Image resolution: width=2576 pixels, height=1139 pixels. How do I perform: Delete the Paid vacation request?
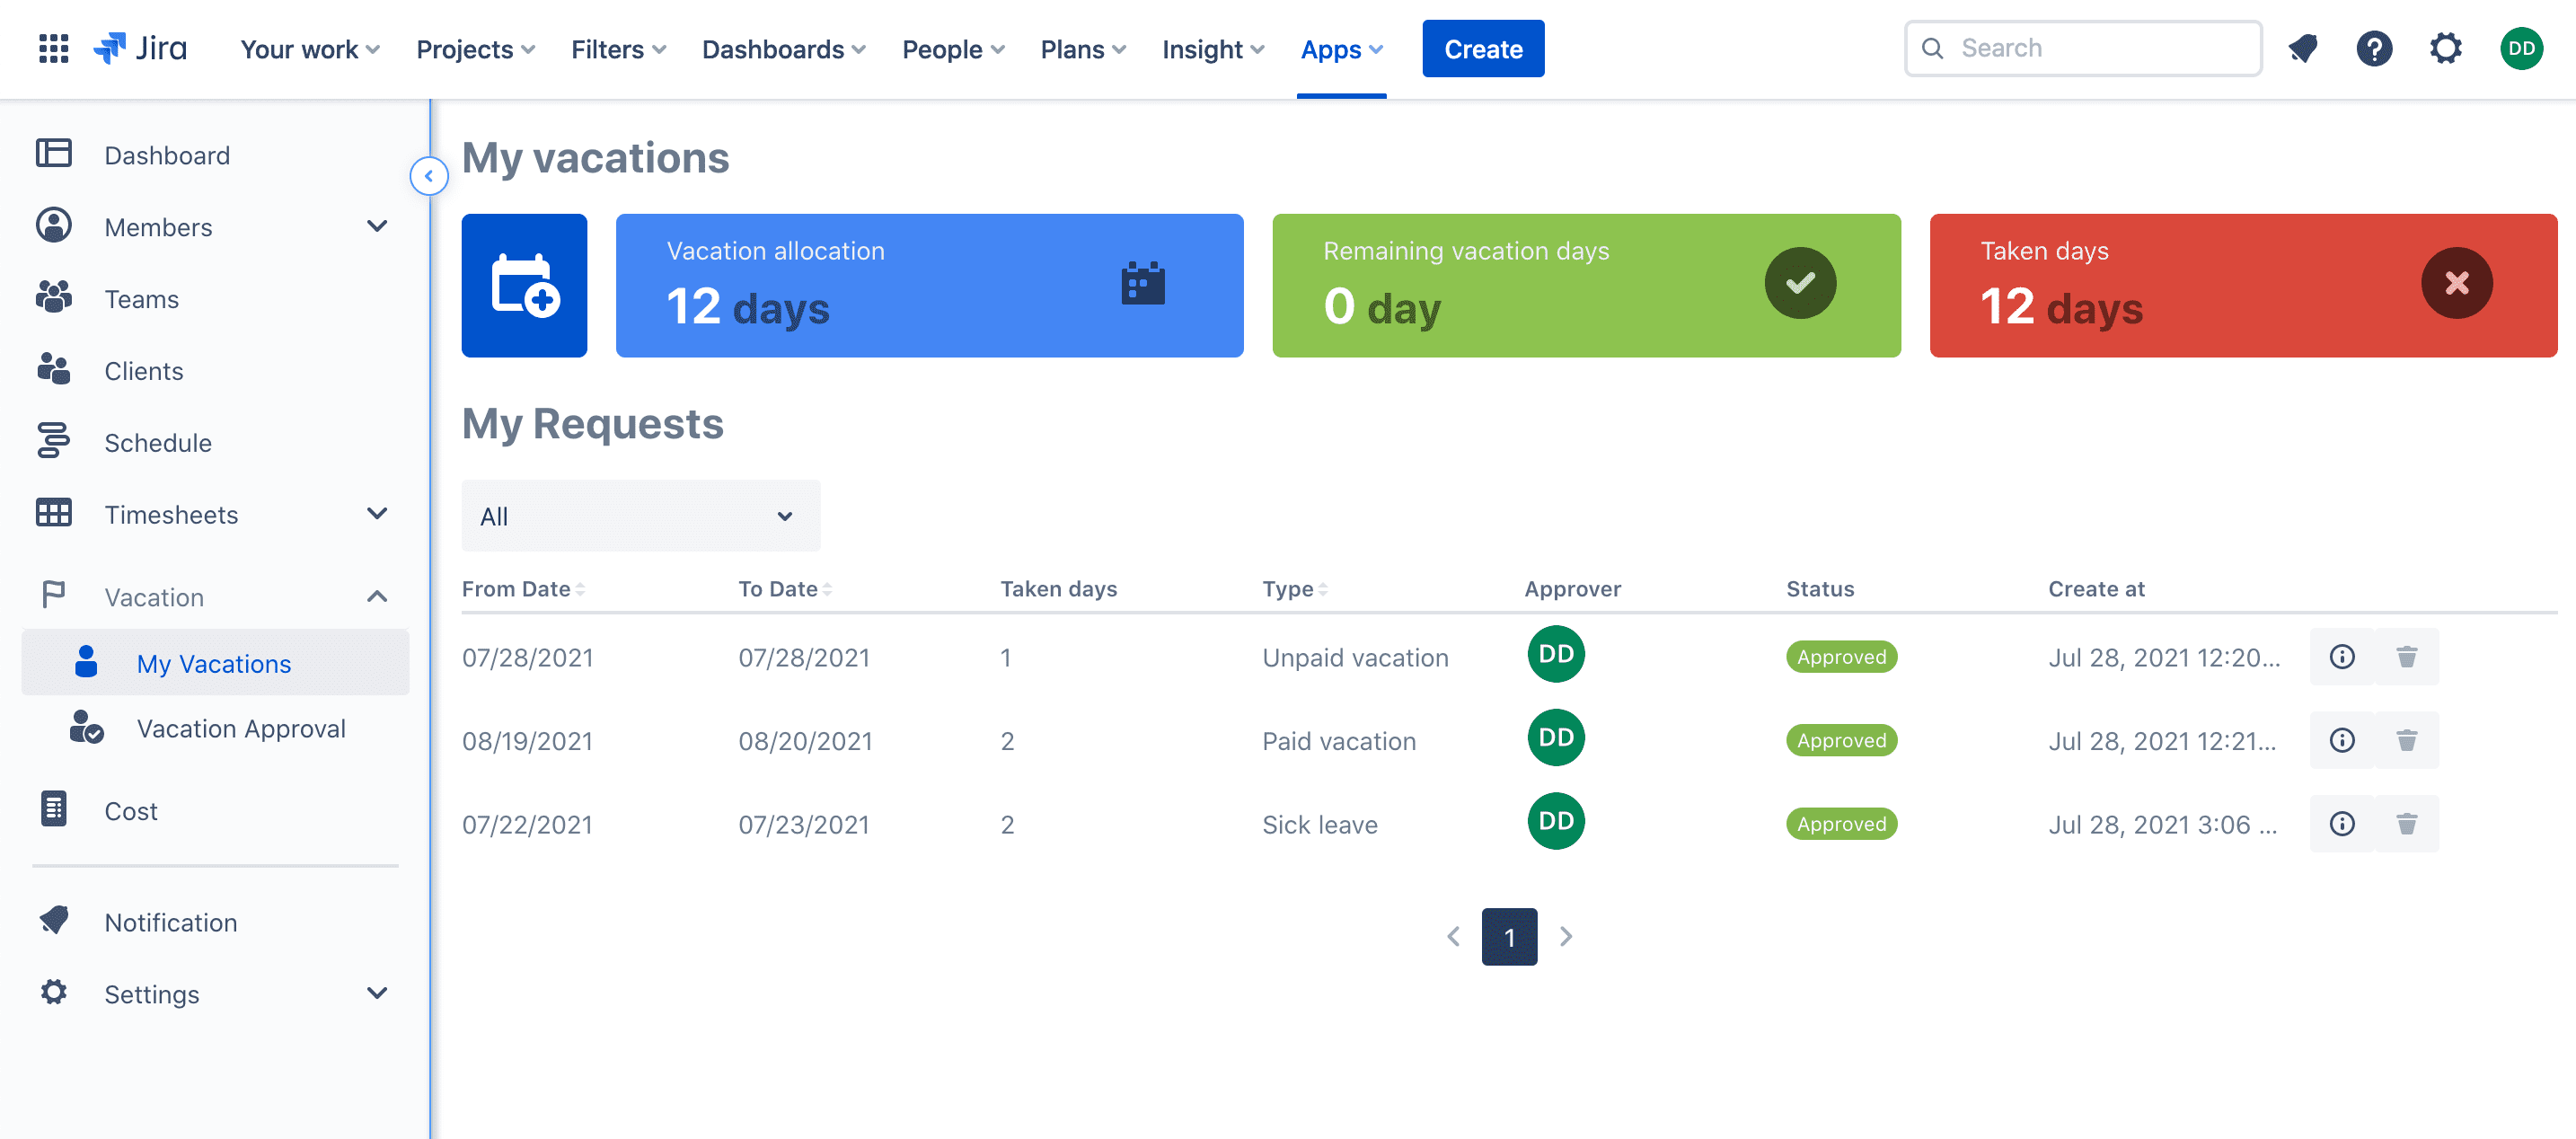tap(2407, 740)
